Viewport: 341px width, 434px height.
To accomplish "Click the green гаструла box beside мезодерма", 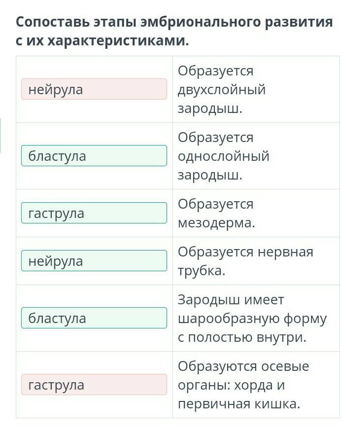I will (x=94, y=213).
